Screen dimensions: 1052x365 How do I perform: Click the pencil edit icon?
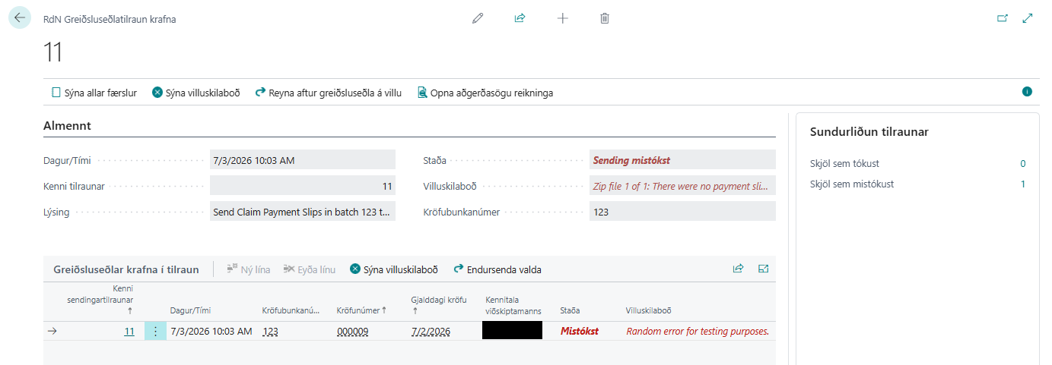[478, 18]
